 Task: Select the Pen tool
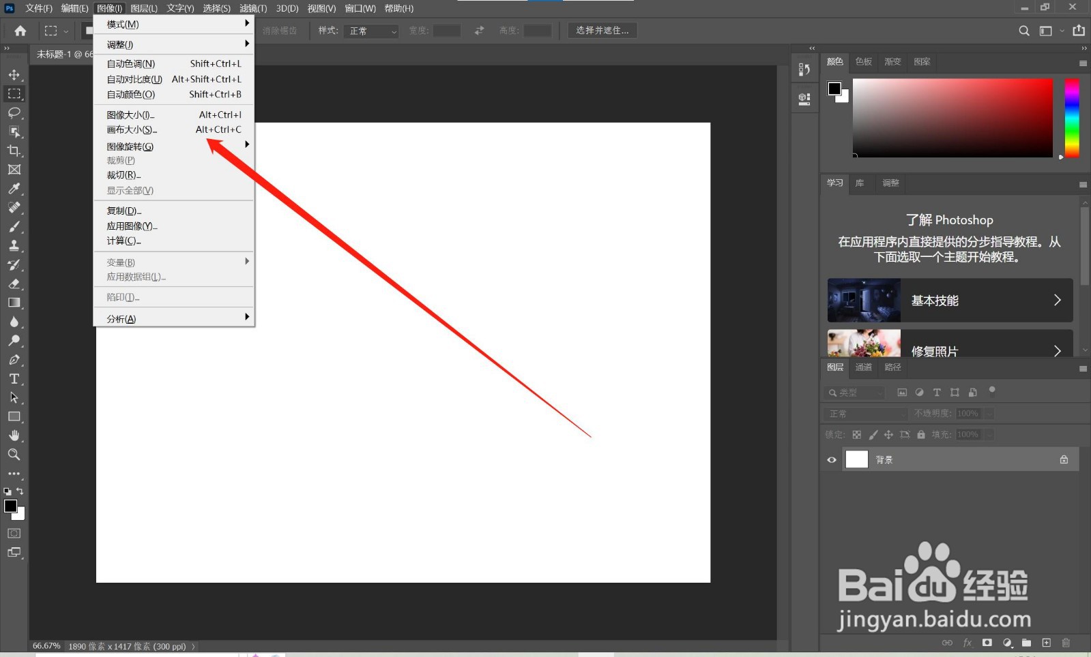click(14, 360)
